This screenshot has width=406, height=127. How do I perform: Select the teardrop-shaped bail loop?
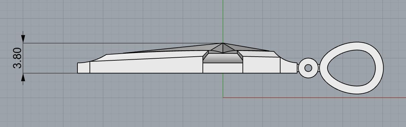351,68
